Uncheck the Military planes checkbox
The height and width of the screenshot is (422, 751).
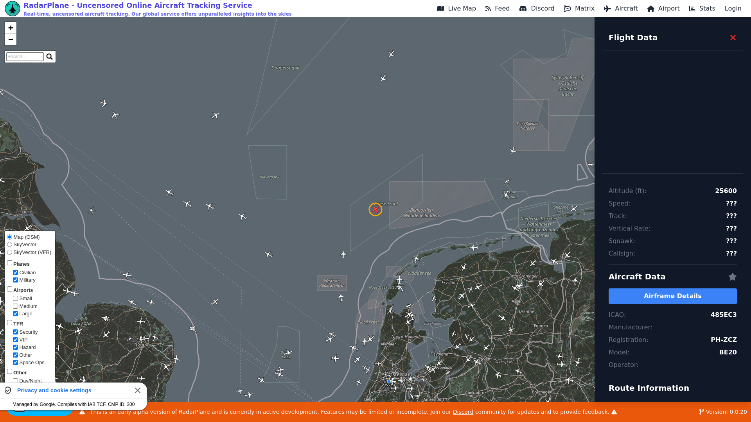point(16,280)
